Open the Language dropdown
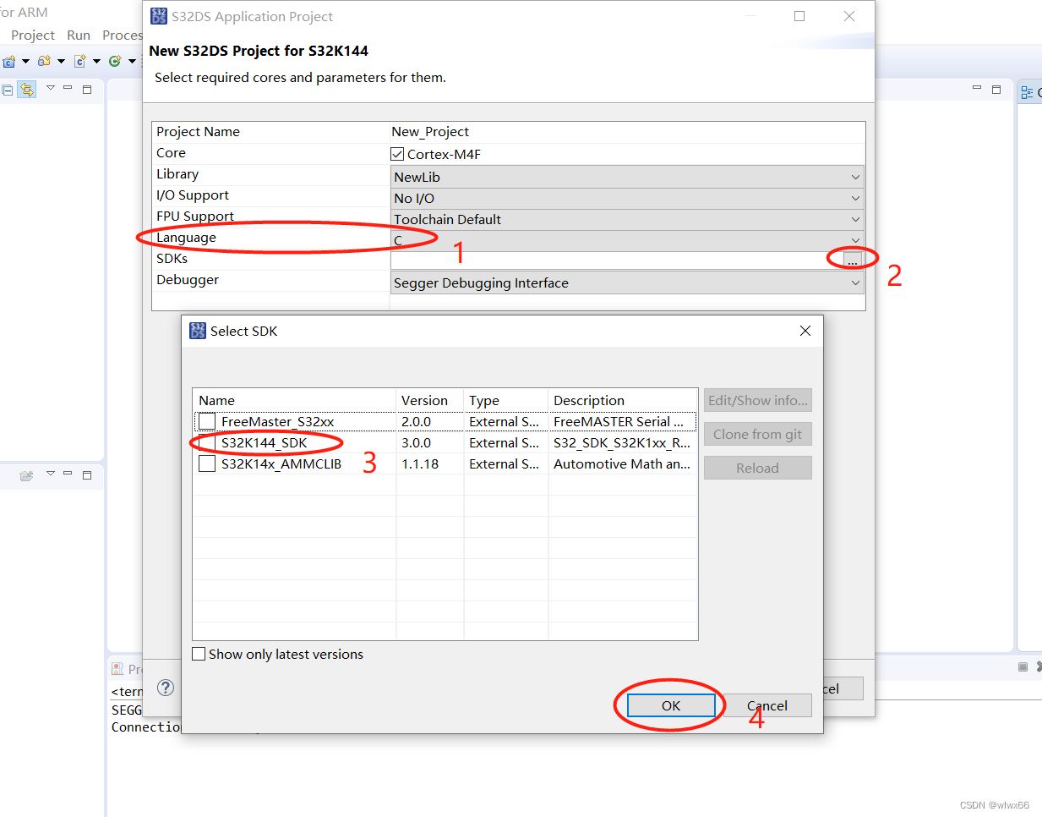This screenshot has width=1042, height=817. click(627, 240)
